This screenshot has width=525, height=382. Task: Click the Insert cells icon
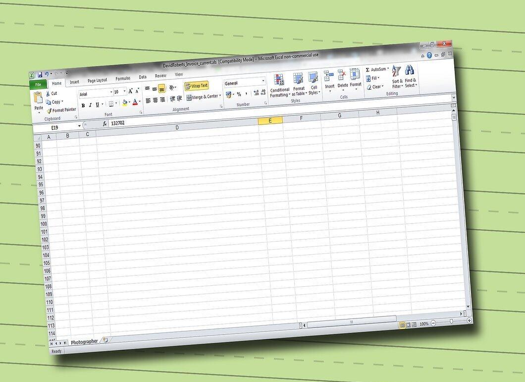click(329, 76)
